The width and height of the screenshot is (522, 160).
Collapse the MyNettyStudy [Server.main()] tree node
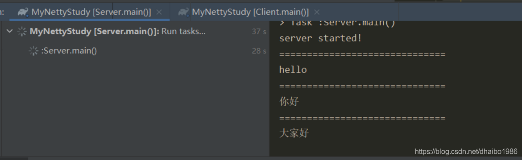click(10, 31)
